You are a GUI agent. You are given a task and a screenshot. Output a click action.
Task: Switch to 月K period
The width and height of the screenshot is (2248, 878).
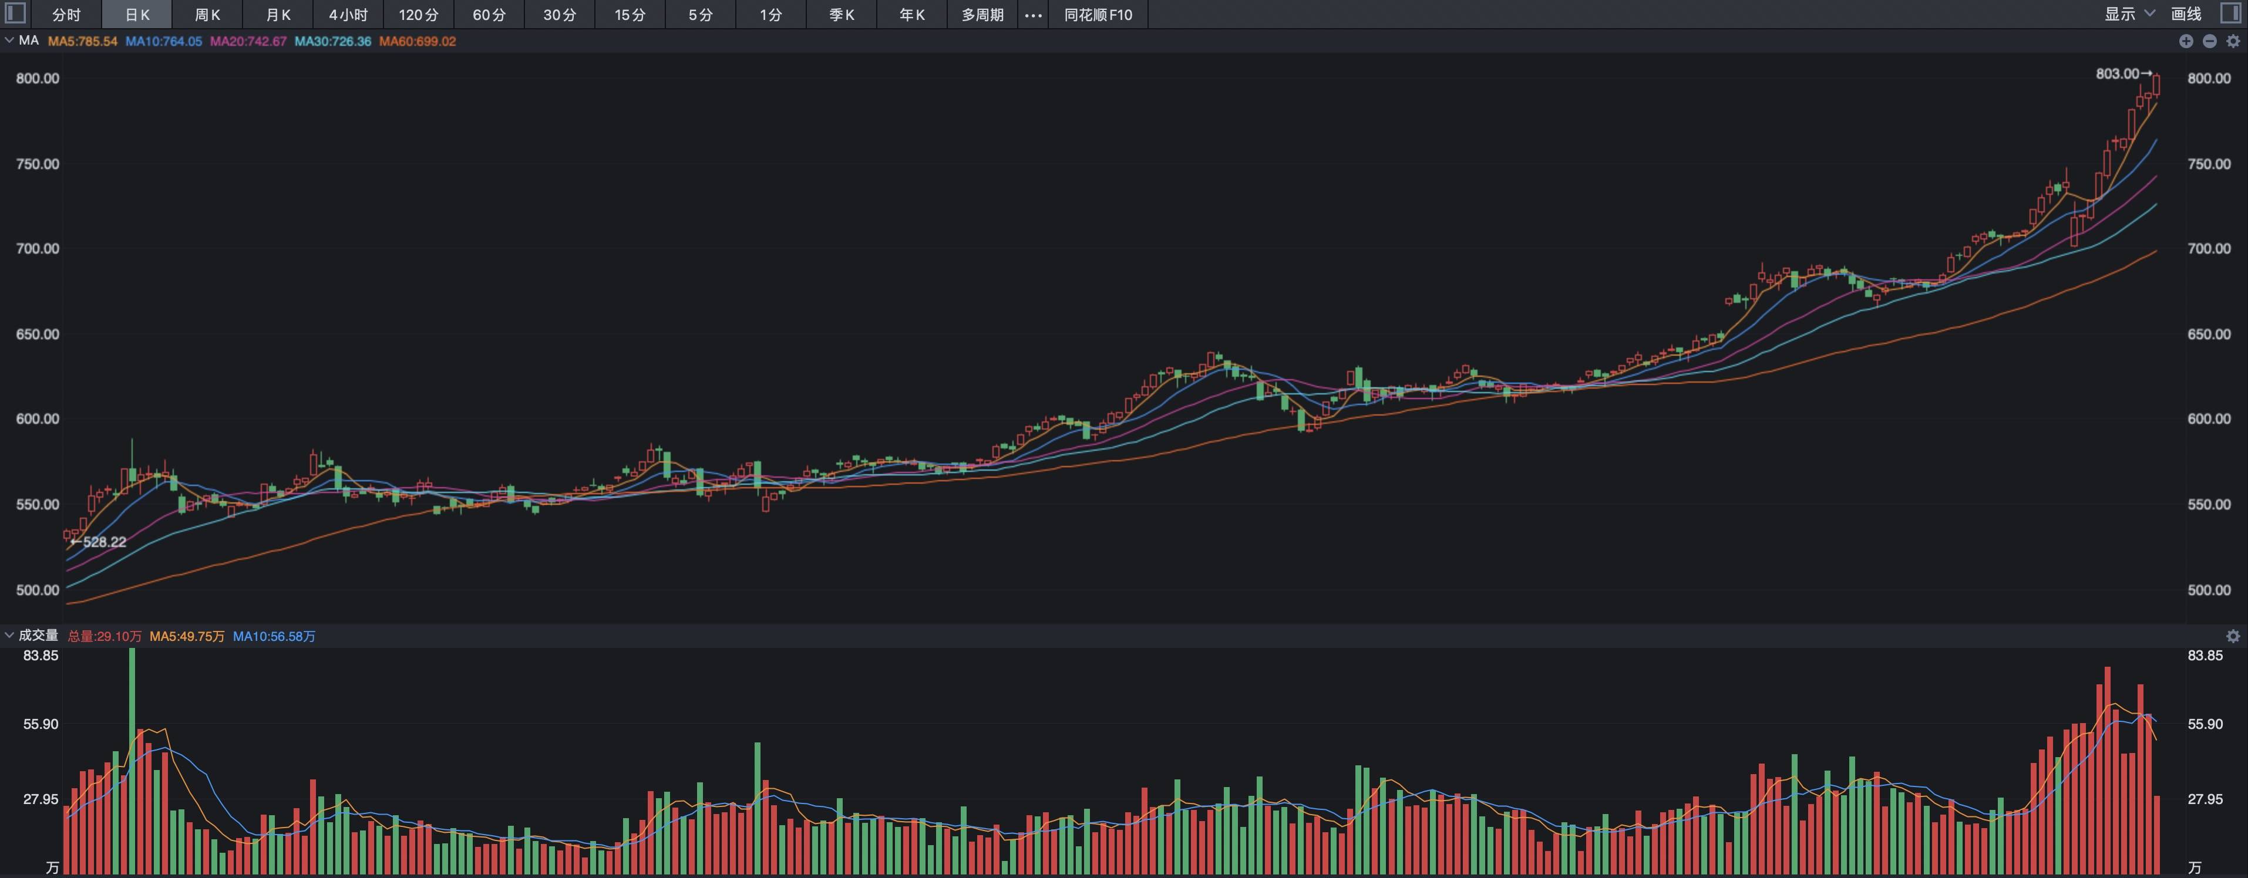[x=278, y=15]
